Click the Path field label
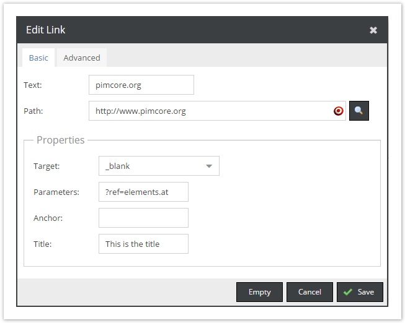405x323 pixels. (x=33, y=111)
